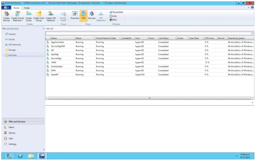The width and height of the screenshot is (255, 161).
Task: Expand the All Hosts tree node
Action: pyautogui.click(x=3, y=55)
